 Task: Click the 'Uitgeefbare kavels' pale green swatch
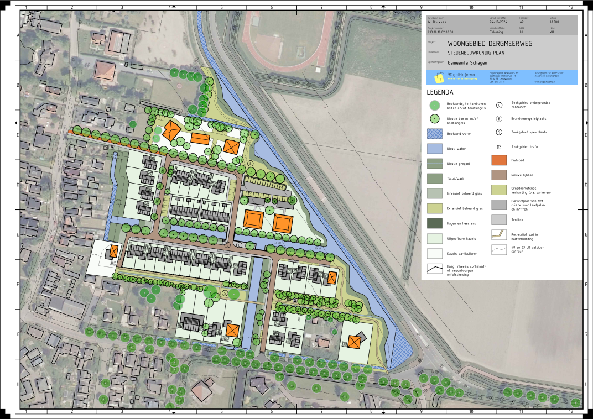coord(435,238)
